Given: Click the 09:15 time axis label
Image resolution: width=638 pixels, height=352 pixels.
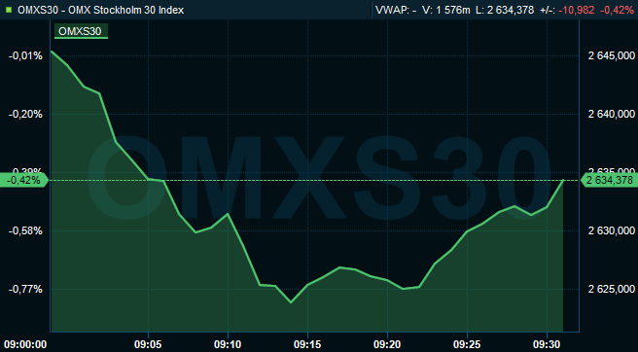Looking at the screenshot, I should 307,345.
